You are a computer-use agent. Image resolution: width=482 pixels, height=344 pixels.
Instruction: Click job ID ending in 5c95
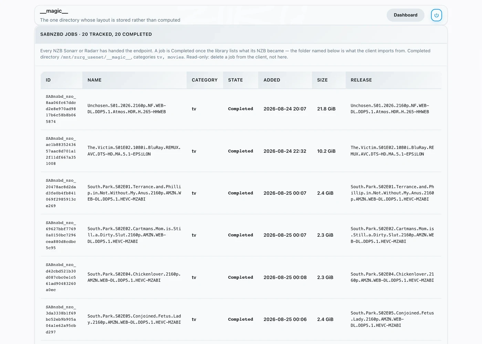pos(61,235)
